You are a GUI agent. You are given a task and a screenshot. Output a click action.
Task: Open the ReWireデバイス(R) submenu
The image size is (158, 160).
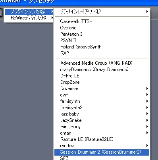[x=29, y=18]
